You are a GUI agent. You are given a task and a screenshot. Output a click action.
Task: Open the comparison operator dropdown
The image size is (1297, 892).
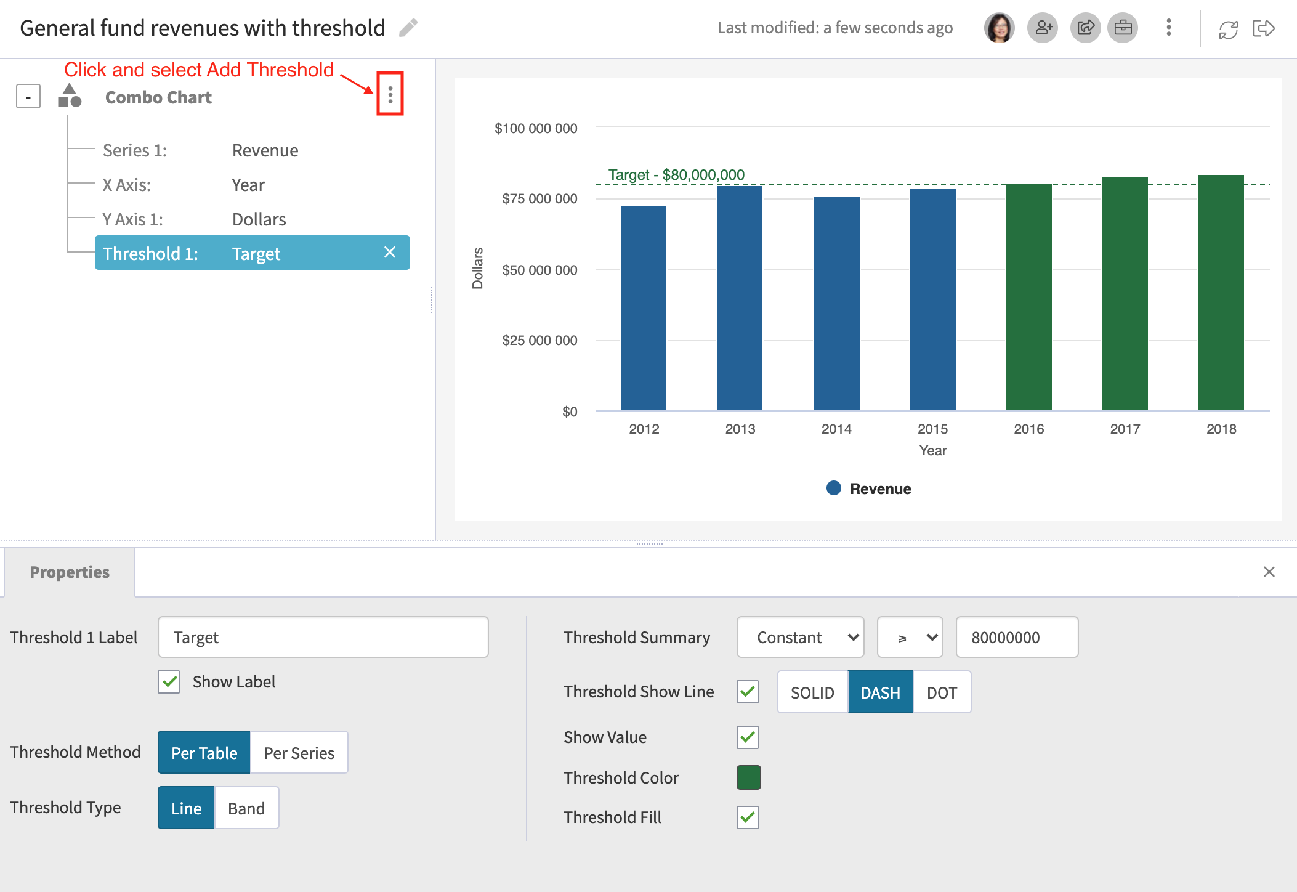[x=910, y=637]
